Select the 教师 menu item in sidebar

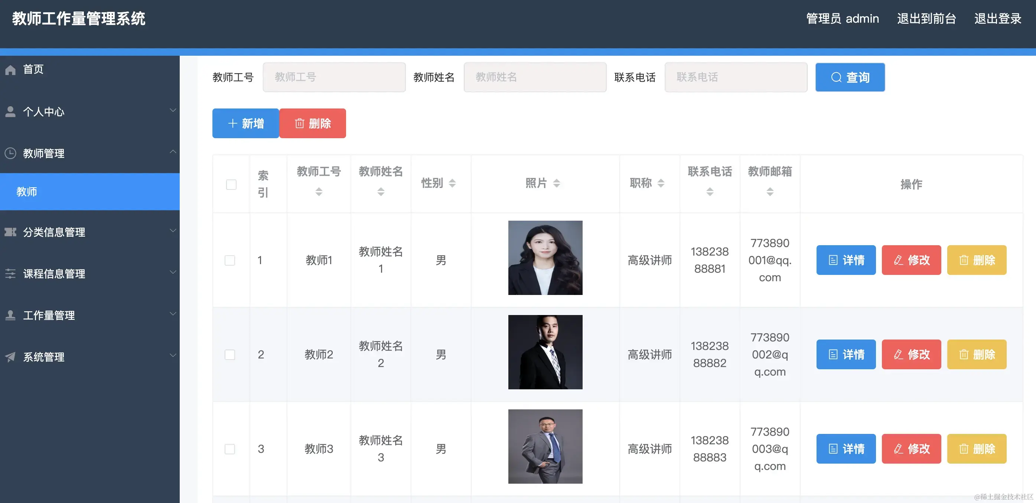coord(26,192)
